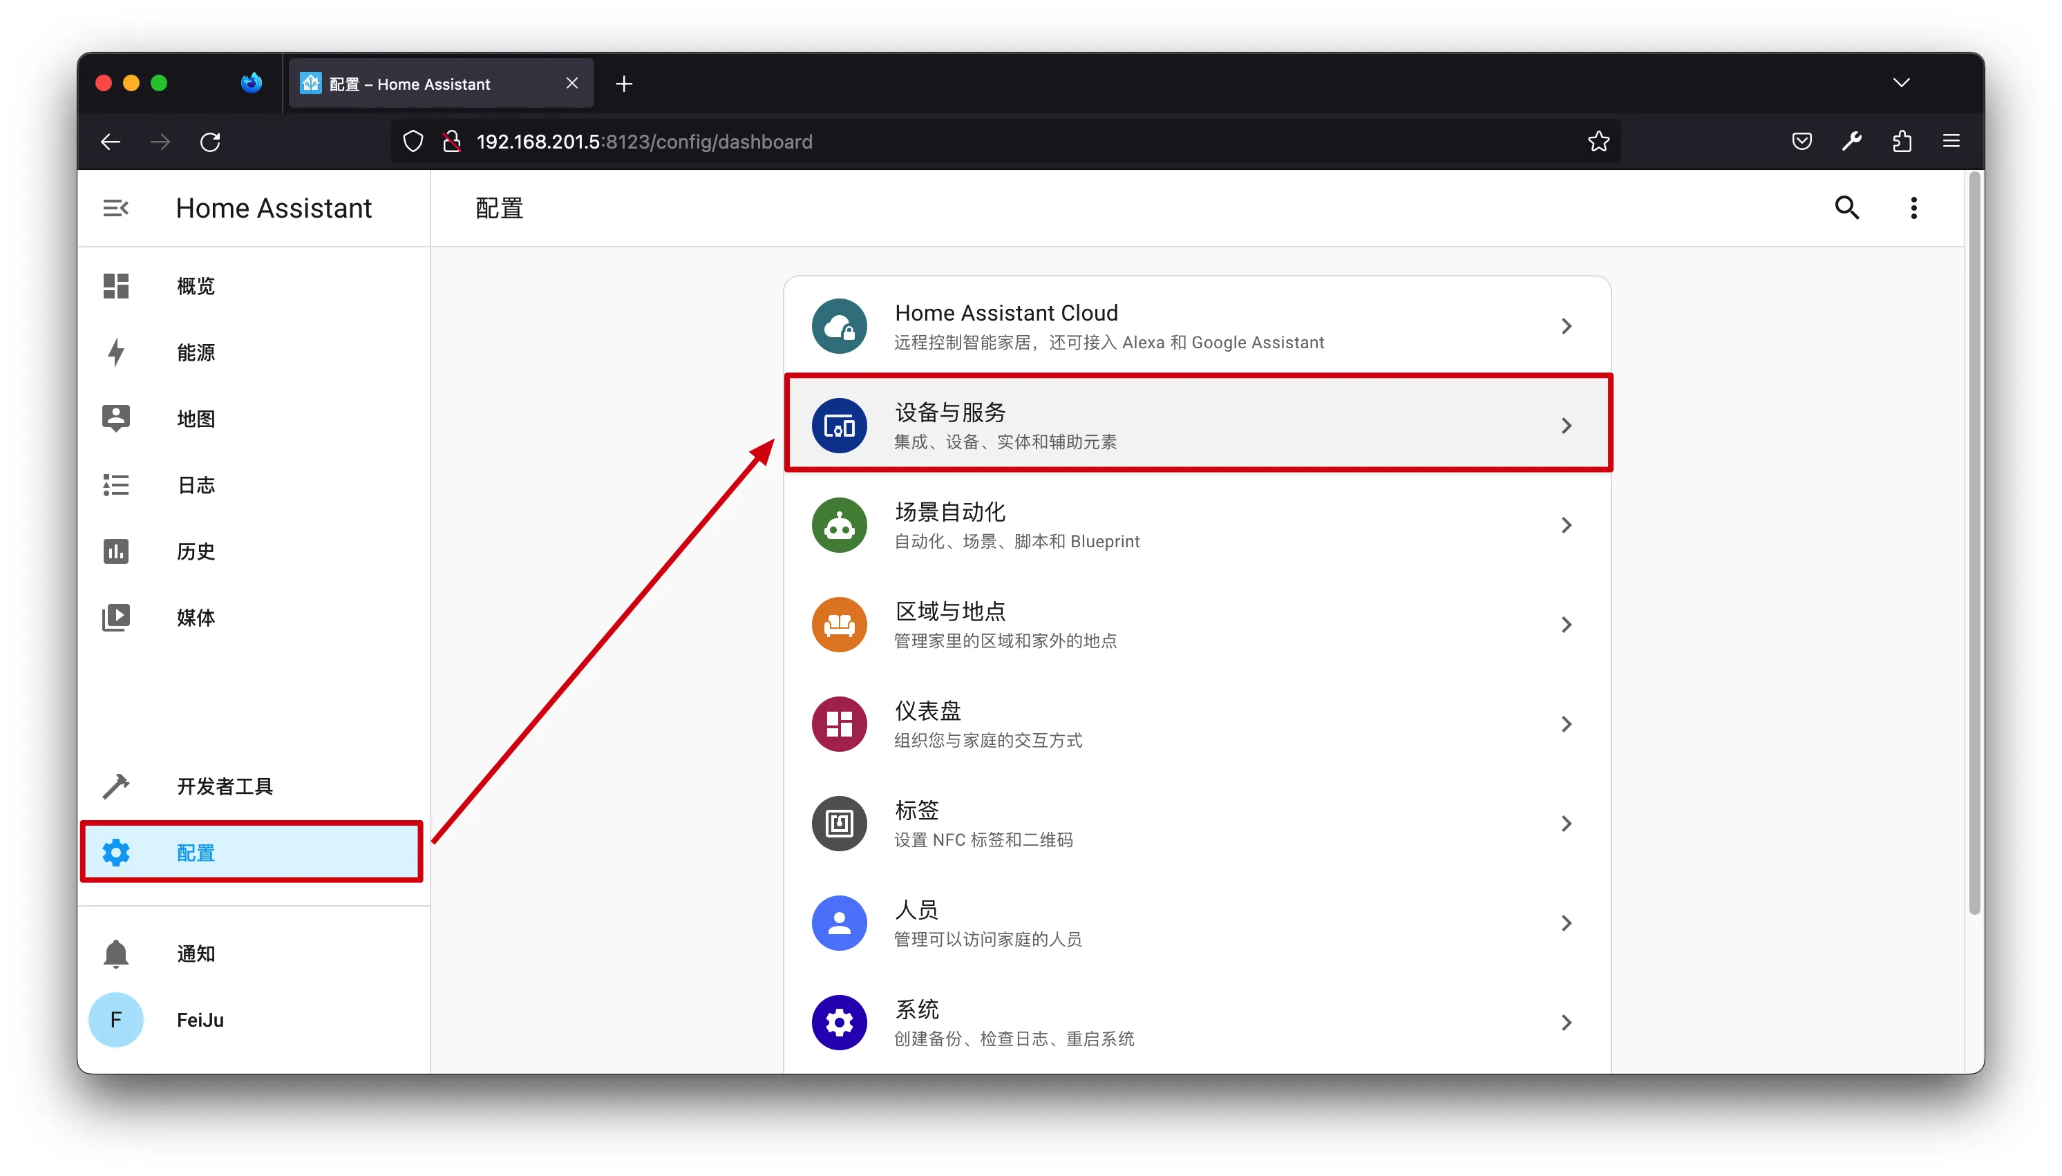This screenshot has width=2062, height=1176.
Task: Collapse the Home Assistant sidebar menu icon
Action: pos(115,209)
